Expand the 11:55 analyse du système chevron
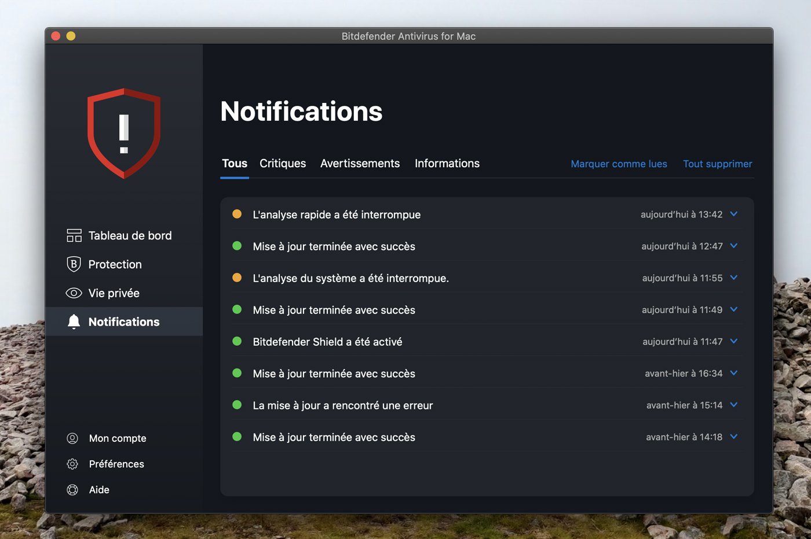The width and height of the screenshot is (811, 539). [734, 278]
